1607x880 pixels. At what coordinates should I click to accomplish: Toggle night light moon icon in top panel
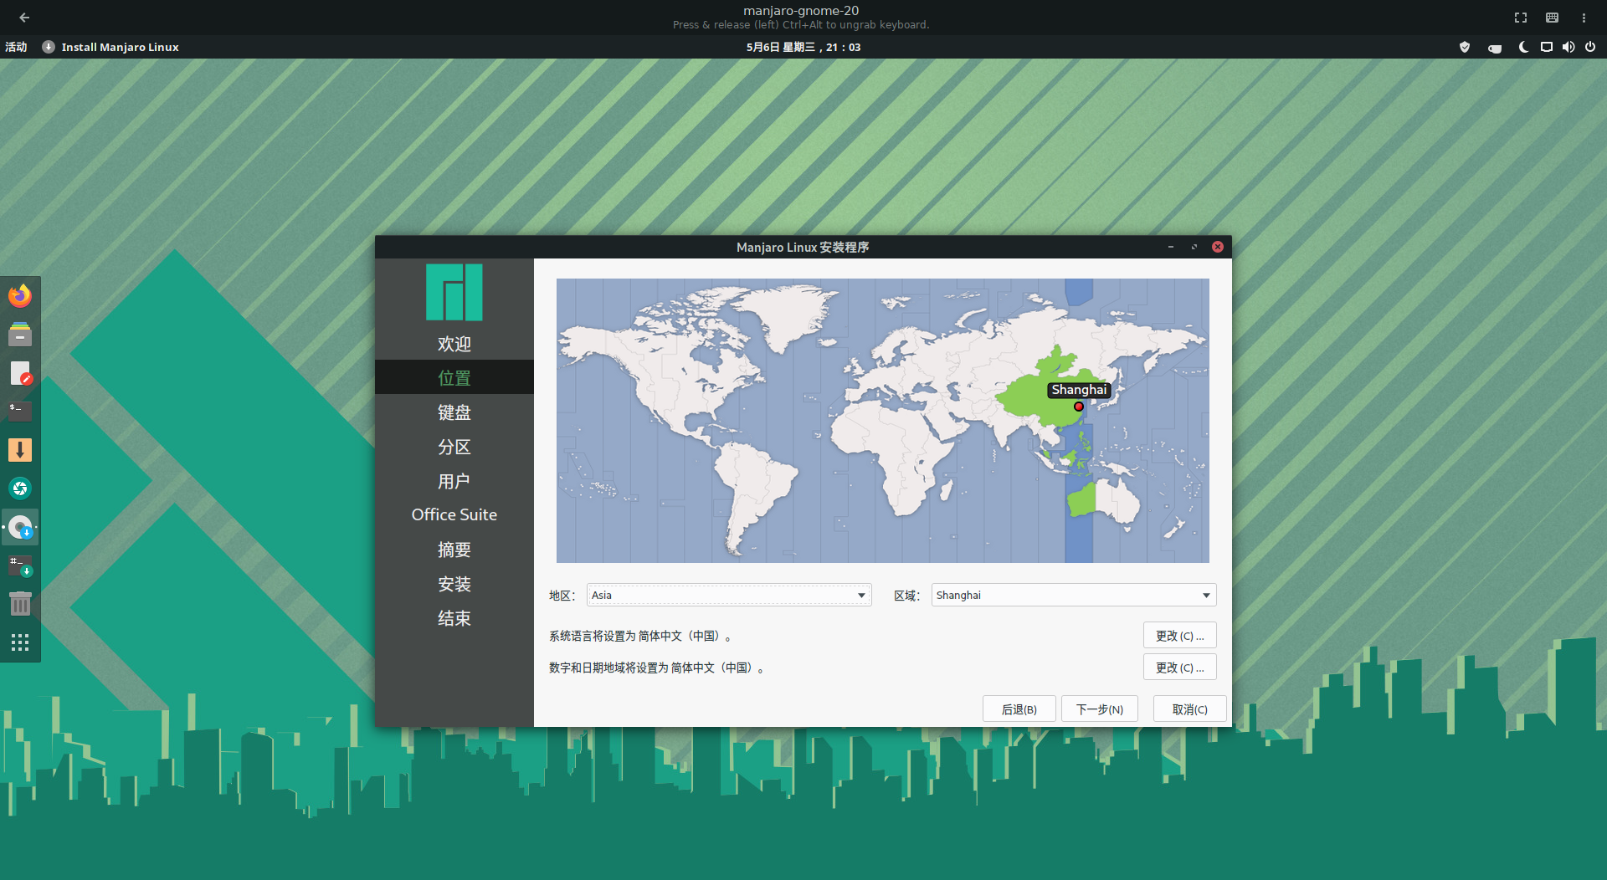[x=1523, y=47]
